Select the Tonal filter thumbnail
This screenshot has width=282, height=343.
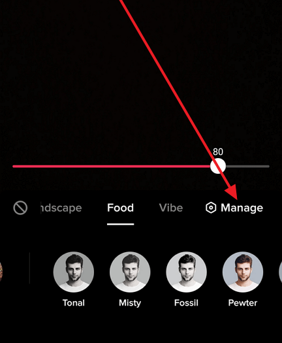point(74,272)
